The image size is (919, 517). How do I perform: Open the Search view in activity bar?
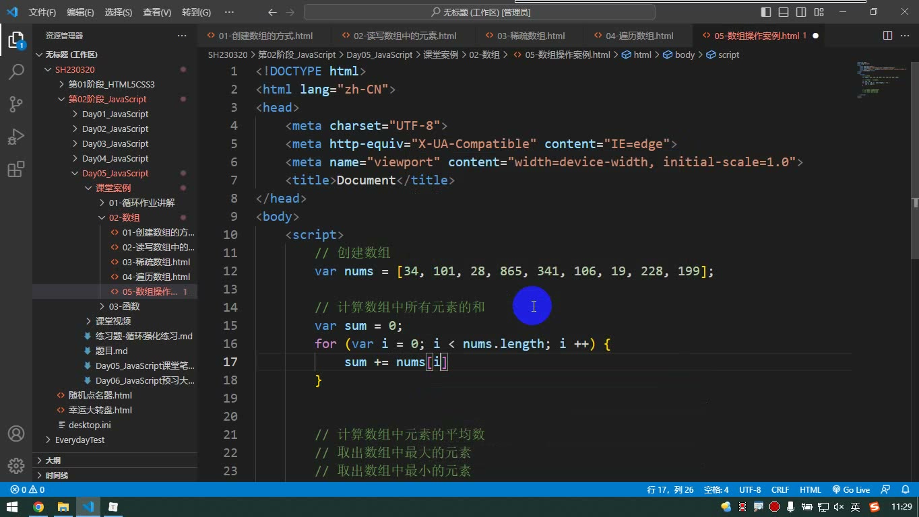[16, 71]
